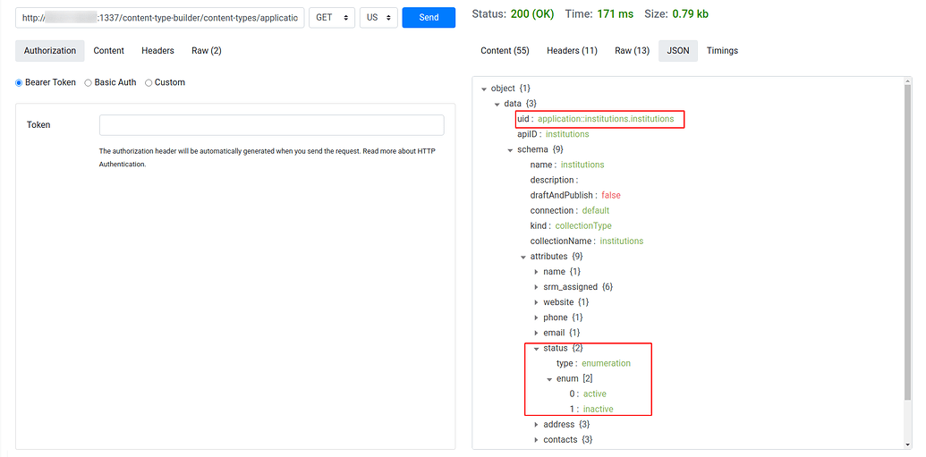This screenshot has width=926, height=457.
Task: Click the enum value active
Action: (x=595, y=394)
